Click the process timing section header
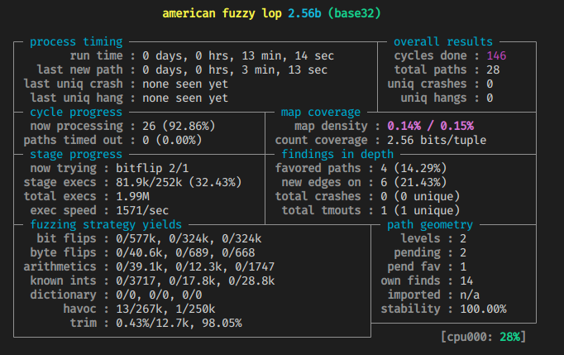Screen dimensions: 564x355 (x=76, y=41)
